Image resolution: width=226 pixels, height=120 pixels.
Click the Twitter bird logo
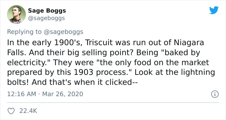[214, 10]
